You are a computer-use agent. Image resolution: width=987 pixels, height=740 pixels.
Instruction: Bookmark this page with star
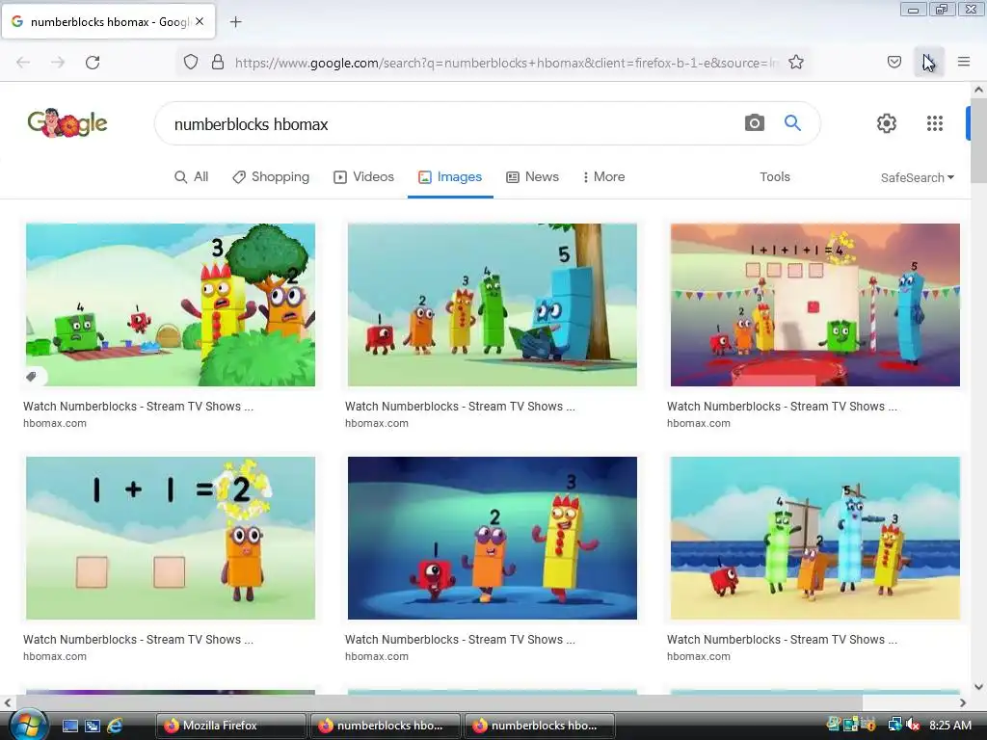click(x=795, y=63)
